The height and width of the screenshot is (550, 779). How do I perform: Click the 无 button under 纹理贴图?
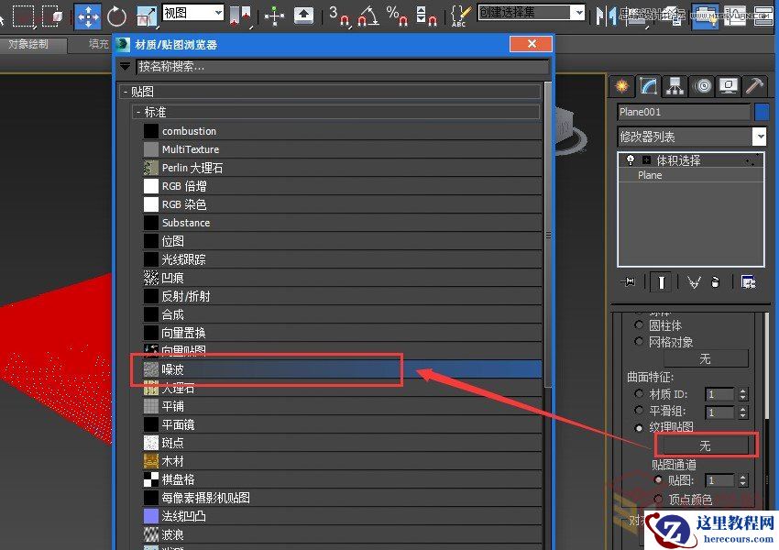[x=706, y=445]
